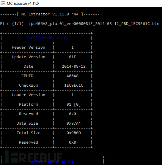Select the Data Size value 0x97A4
Viewport: 162px width, 165px height.
(74, 123)
